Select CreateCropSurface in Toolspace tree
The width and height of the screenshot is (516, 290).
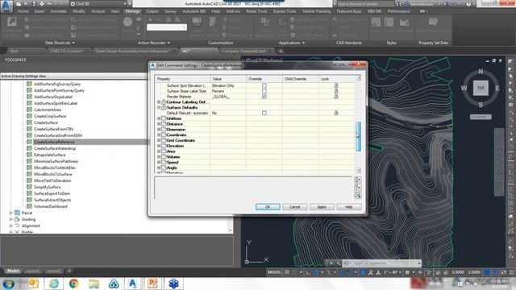50,116
